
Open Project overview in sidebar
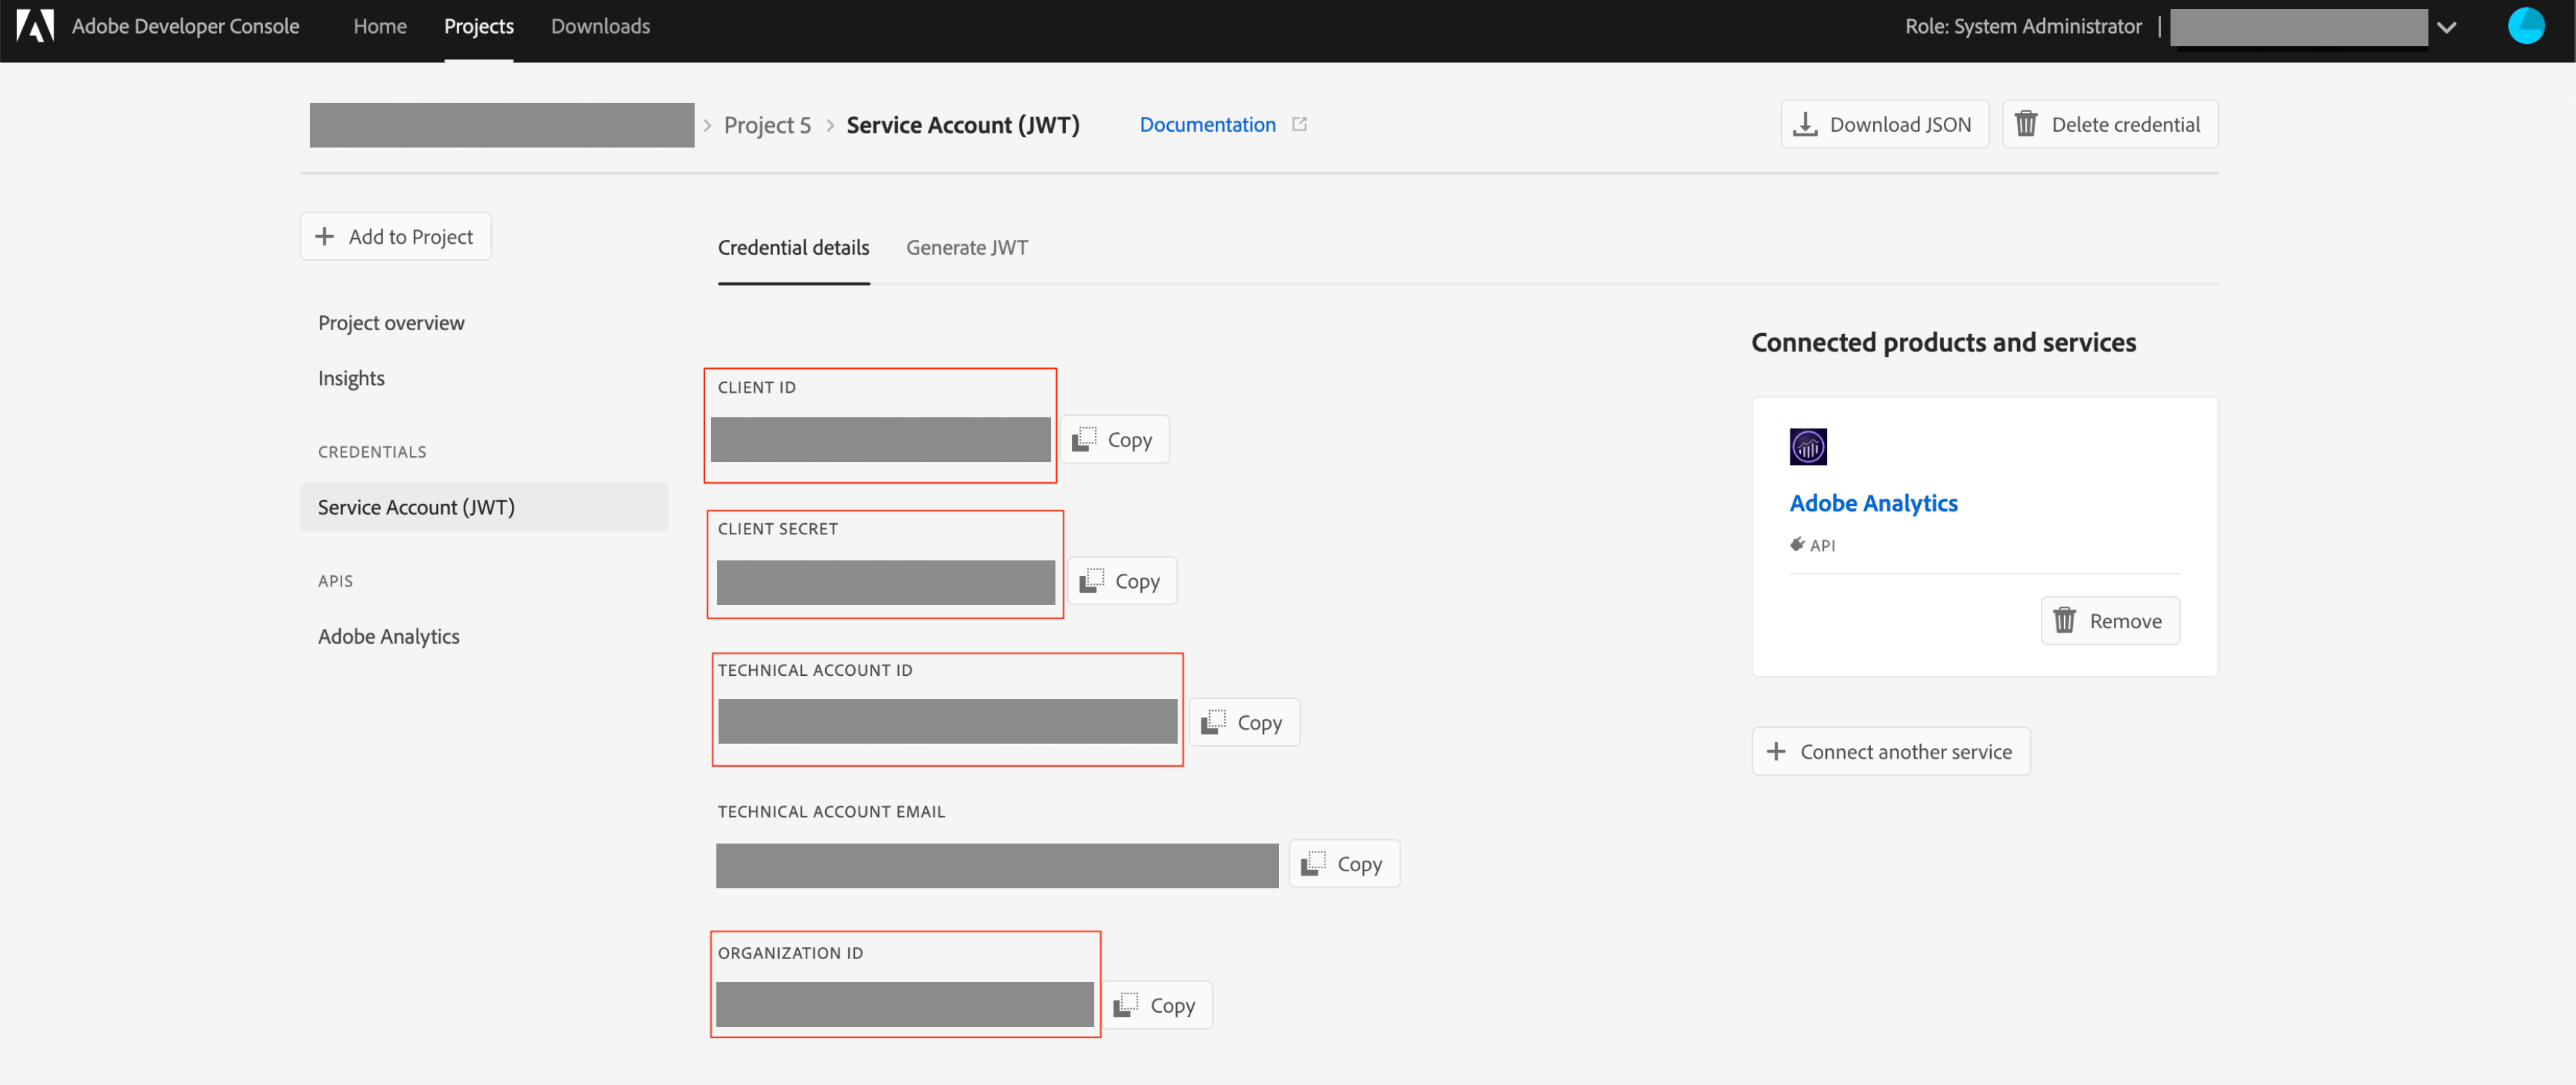[x=391, y=323]
